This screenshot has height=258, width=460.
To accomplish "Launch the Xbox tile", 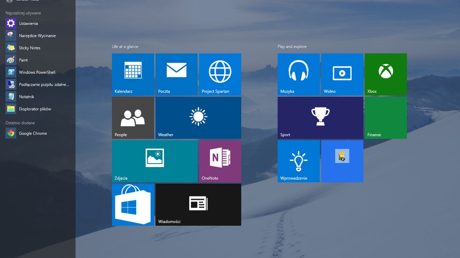I will 386,75.
